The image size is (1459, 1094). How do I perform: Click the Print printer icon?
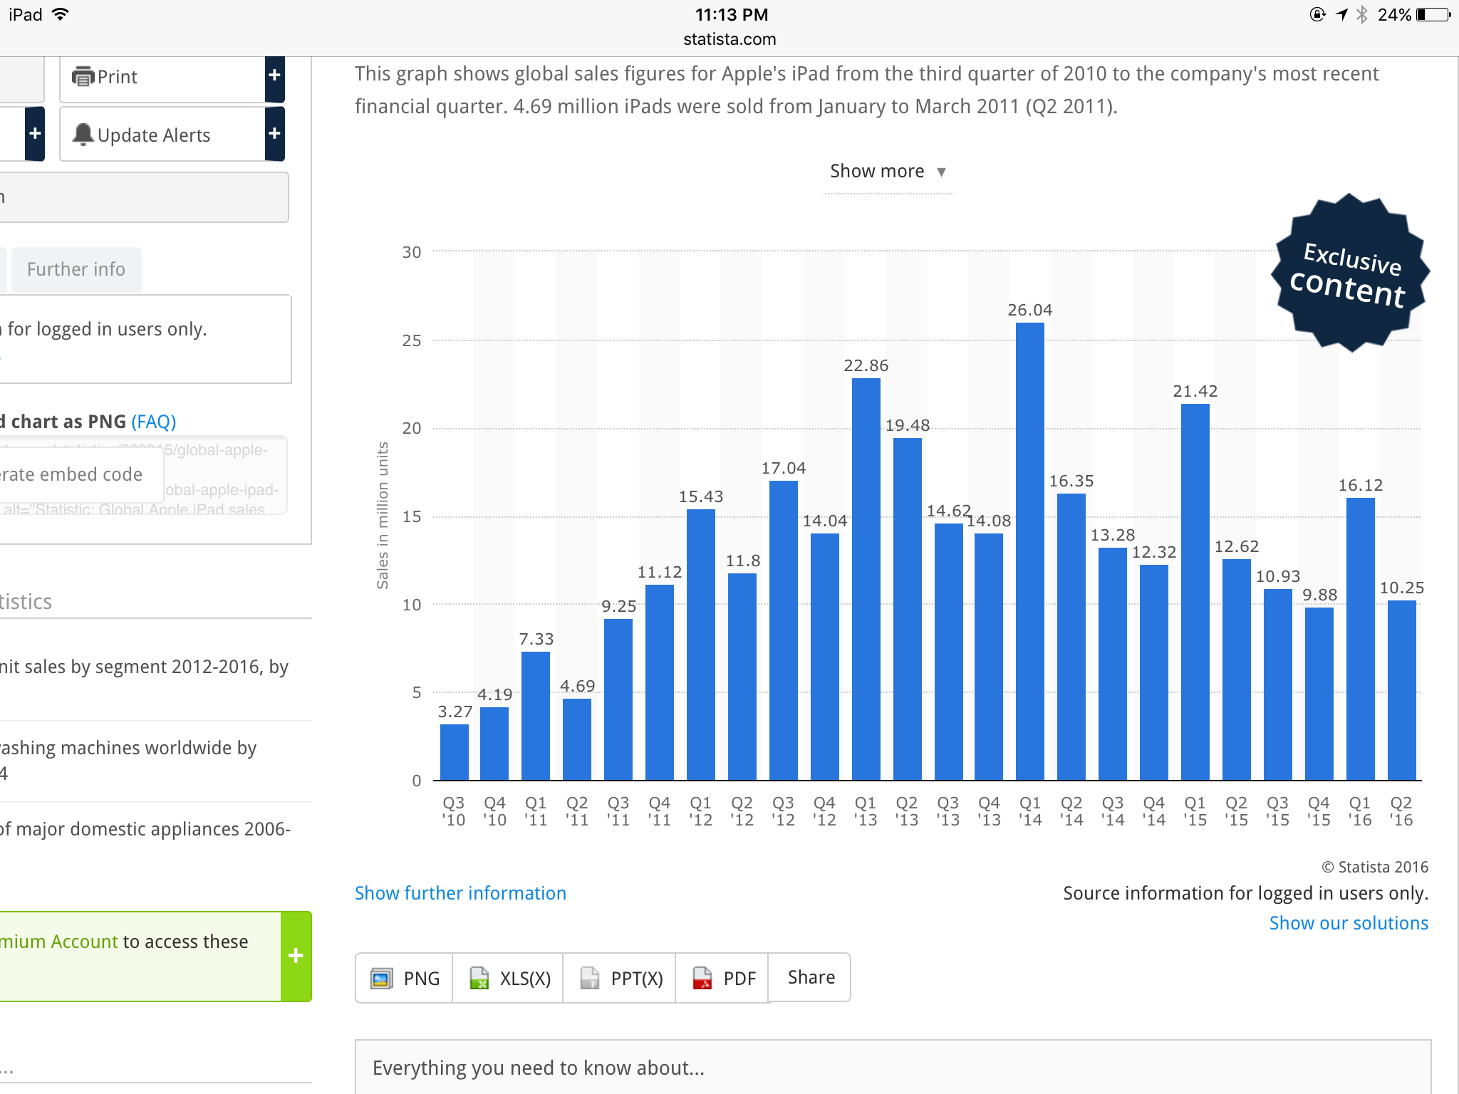coord(83,76)
